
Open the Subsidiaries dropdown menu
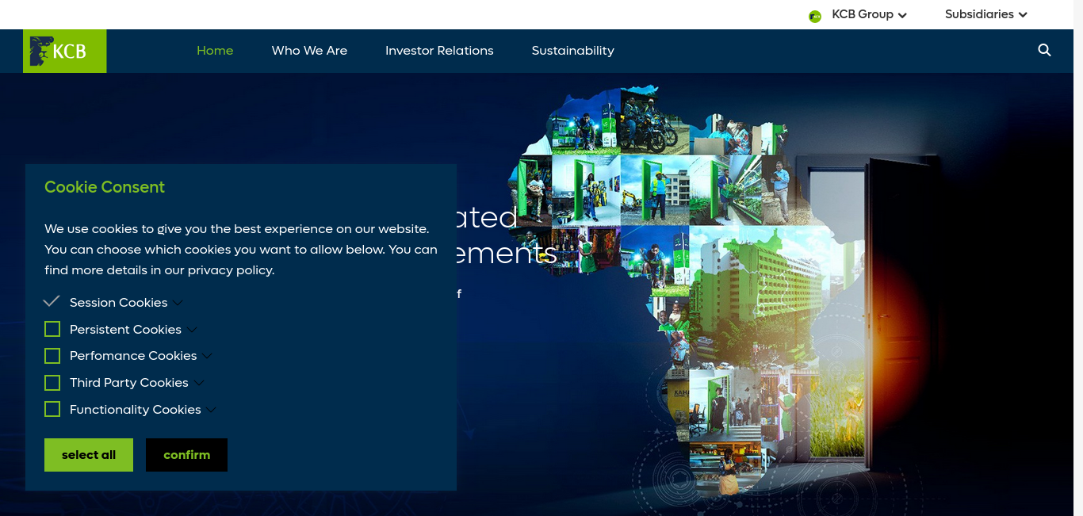[x=985, y=14]
